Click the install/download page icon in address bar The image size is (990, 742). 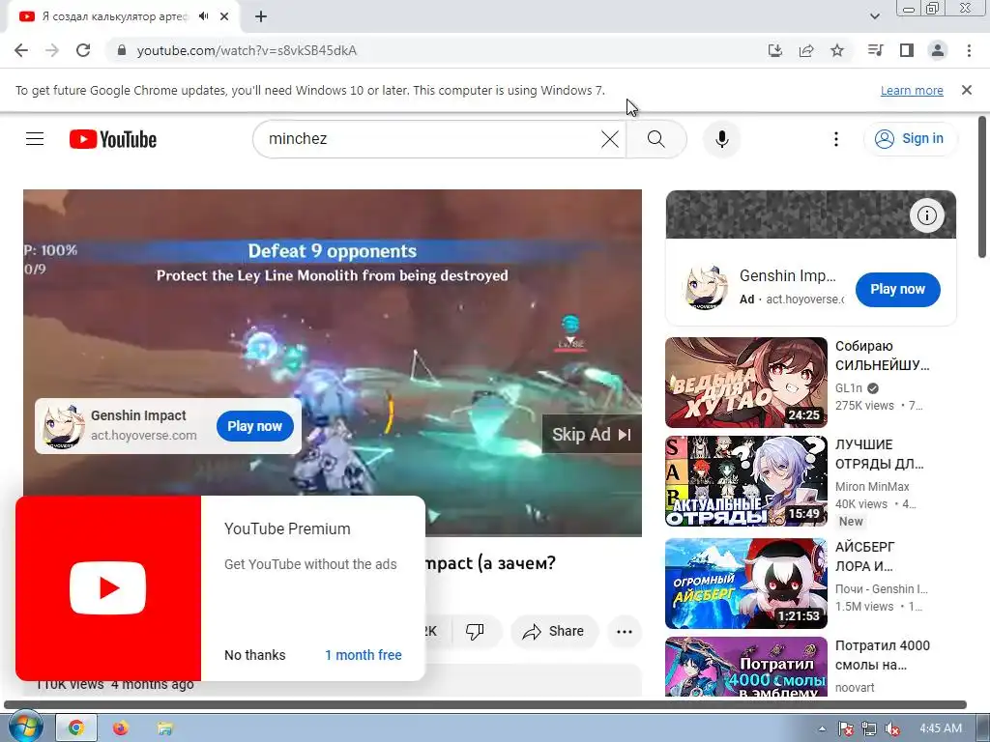775,50
